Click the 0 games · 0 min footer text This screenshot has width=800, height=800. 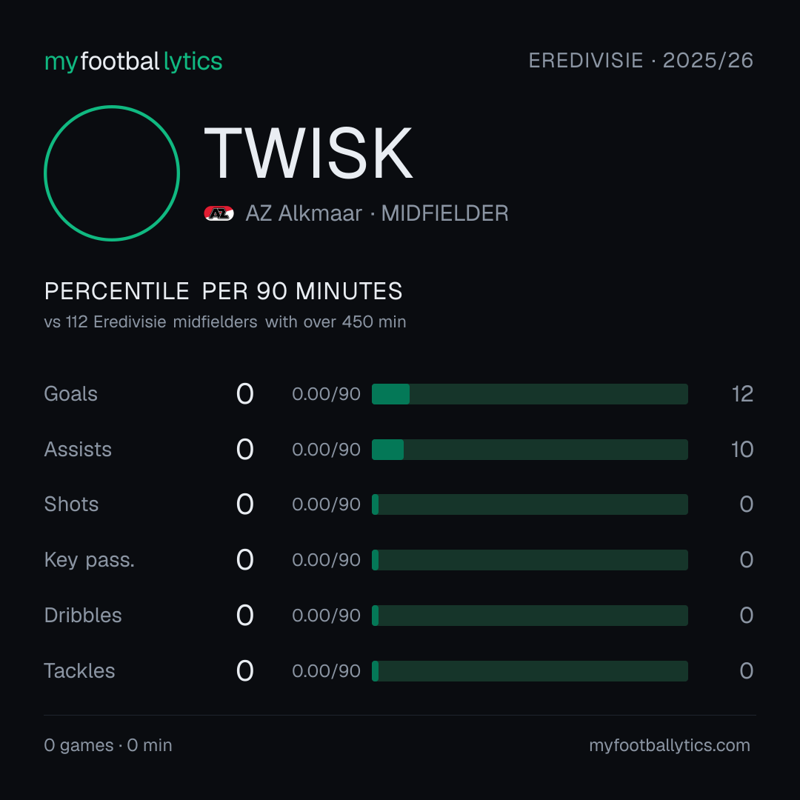108,745
